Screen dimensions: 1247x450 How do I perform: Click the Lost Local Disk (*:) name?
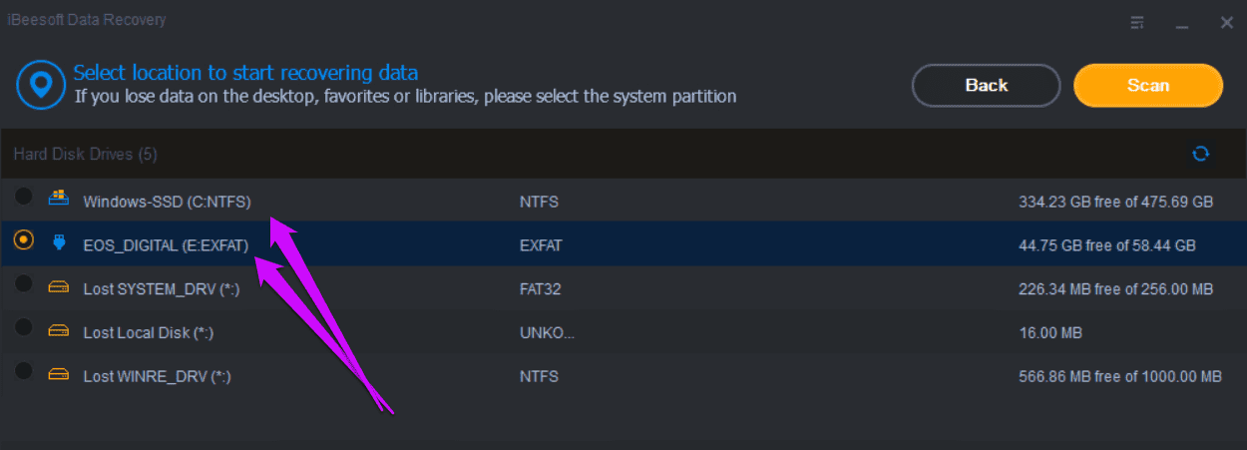coord(149,333)
